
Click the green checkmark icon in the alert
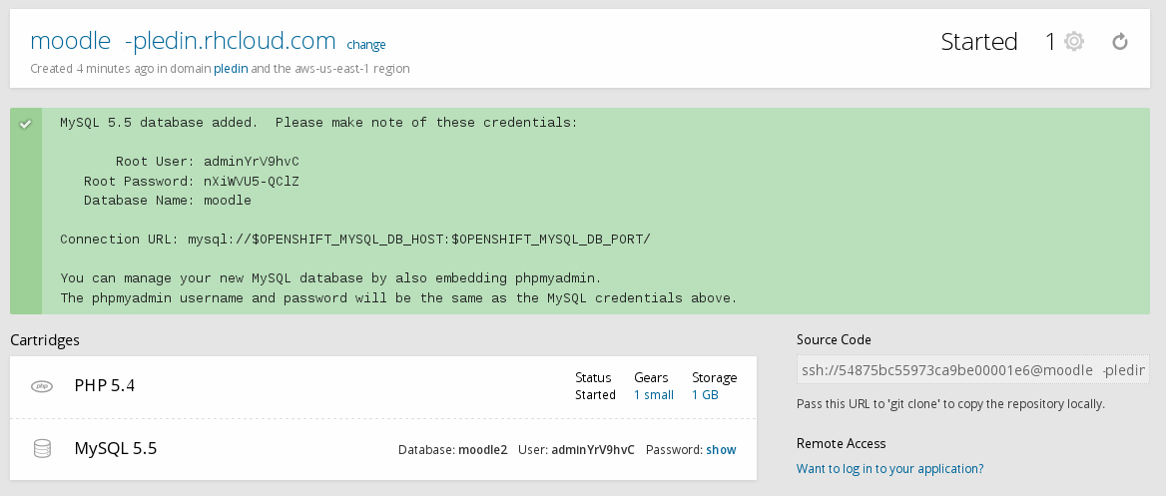26,124
